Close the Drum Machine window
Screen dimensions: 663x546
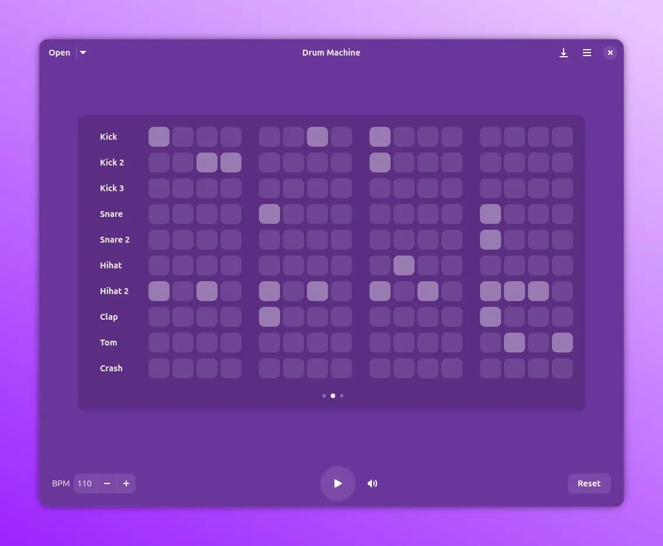click(610, 53)
